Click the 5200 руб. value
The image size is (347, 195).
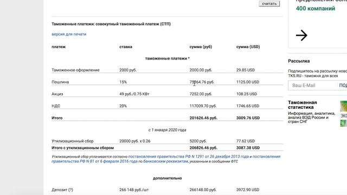pos(198,141)
